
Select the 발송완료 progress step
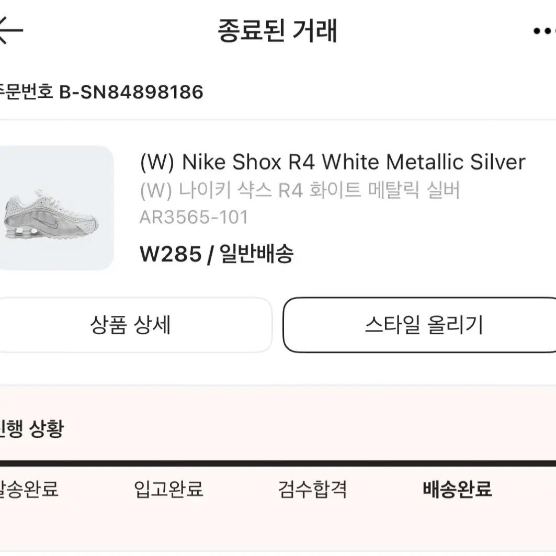pos(29,490)
